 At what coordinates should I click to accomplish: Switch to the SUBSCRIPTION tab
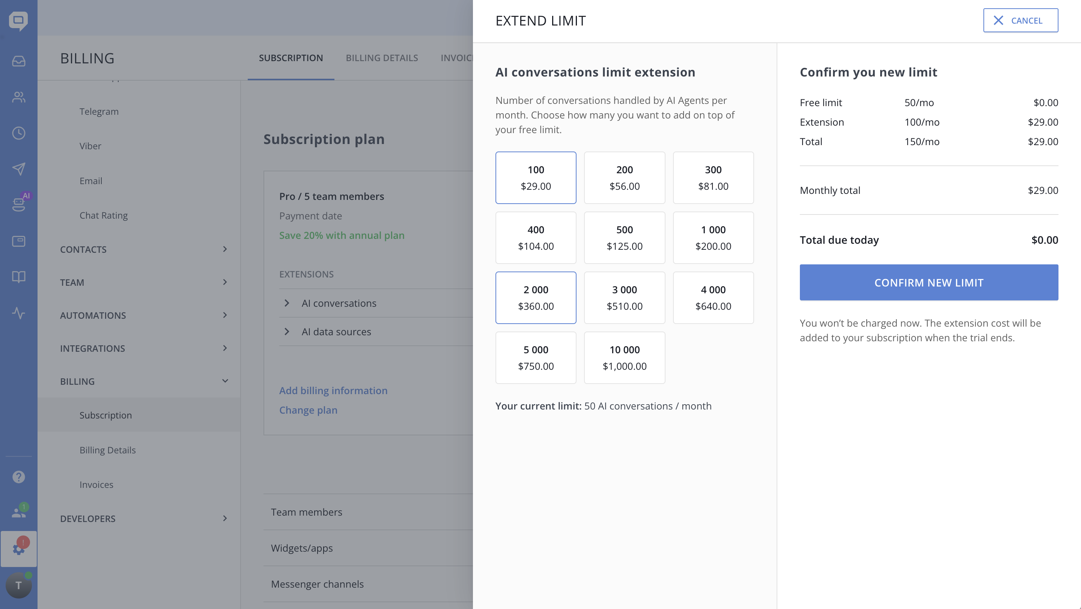(291, 58)
